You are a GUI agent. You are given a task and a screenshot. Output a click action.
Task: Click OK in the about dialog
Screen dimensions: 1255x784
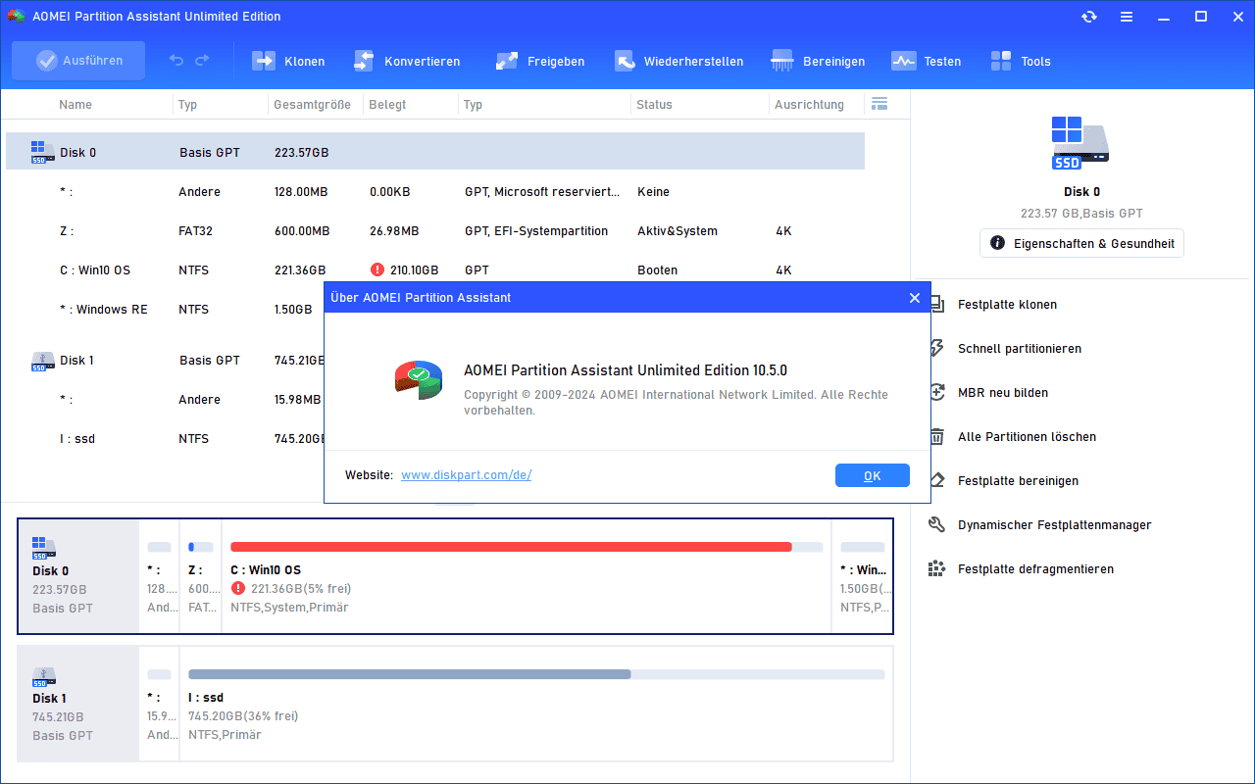[x=873, y=475]
